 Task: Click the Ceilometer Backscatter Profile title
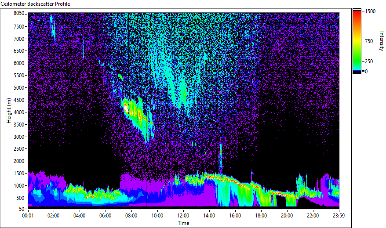35,4
